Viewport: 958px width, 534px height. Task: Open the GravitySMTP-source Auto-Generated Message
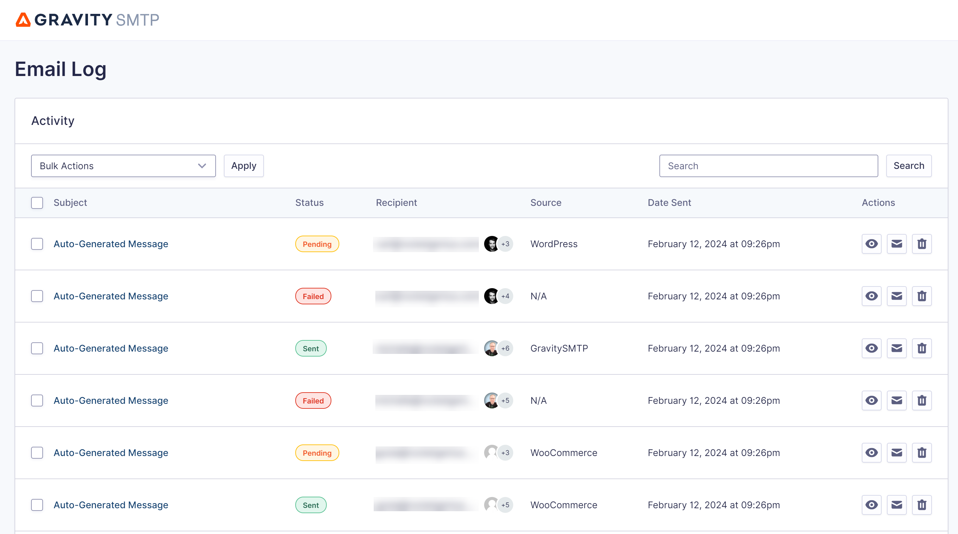pyautogui.click(x=111, y=348)
